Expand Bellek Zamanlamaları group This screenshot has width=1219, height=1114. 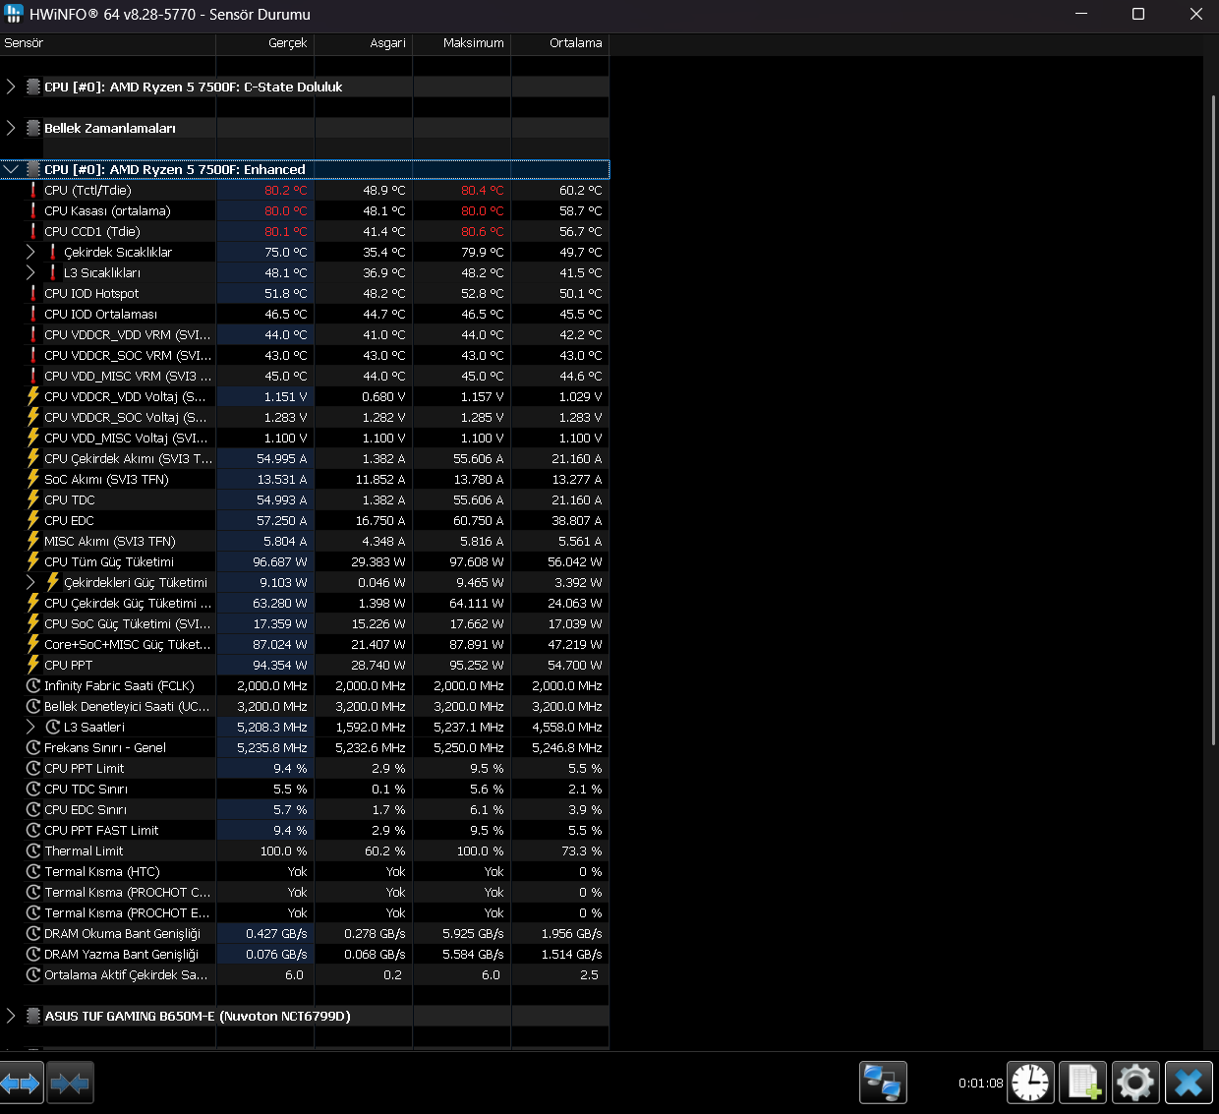pyautogui.click(x=11, y=128)
